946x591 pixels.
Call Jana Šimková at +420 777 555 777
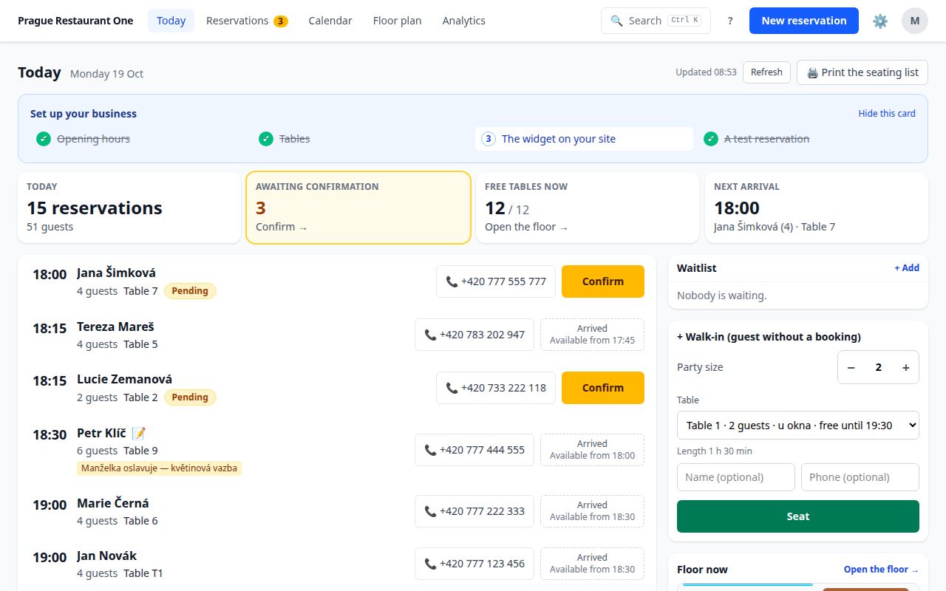pos(496,281)
